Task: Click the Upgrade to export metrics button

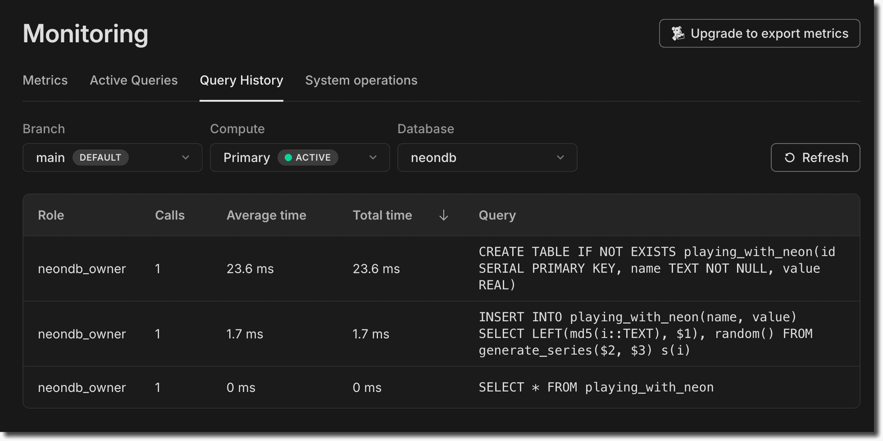Action: [759, 33]
